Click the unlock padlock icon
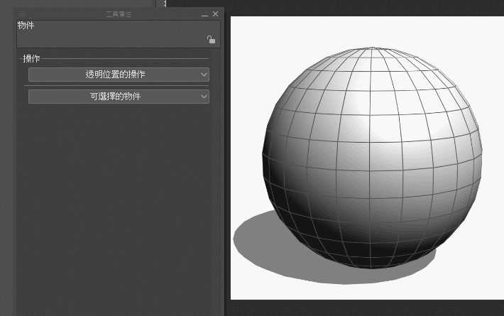Image resolution: width=504 pixels, height=316 pixels. 211,40
